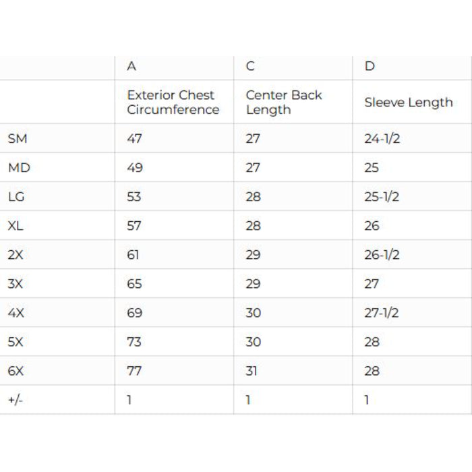Click the 5X size row label

pos(16,342)
